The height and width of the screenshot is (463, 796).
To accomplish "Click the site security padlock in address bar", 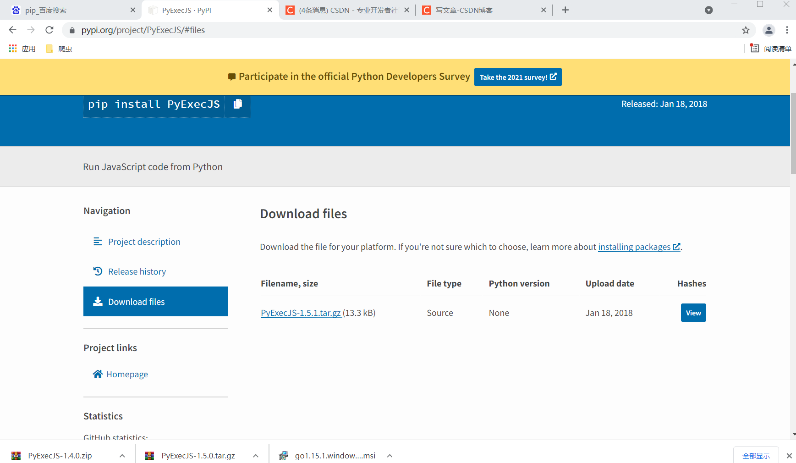I will coord(72,30).
